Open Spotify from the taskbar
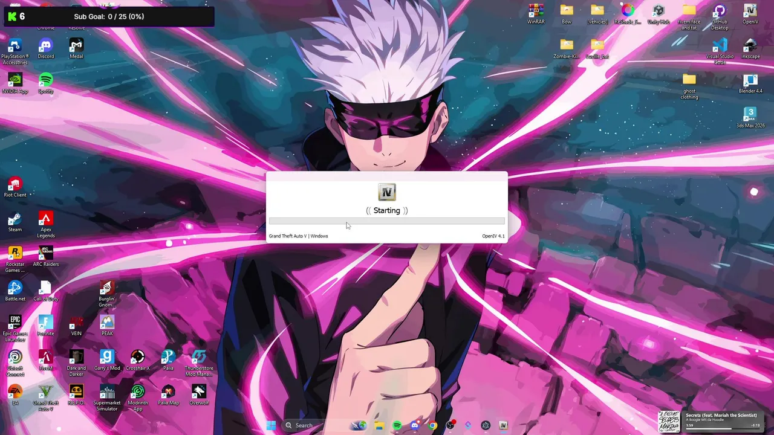Screen dimensions: 774x435 (x=397, y=425)
